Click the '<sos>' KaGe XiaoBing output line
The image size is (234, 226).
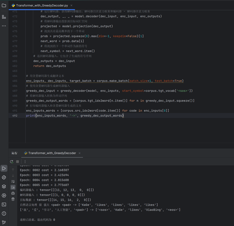[100, 210]
